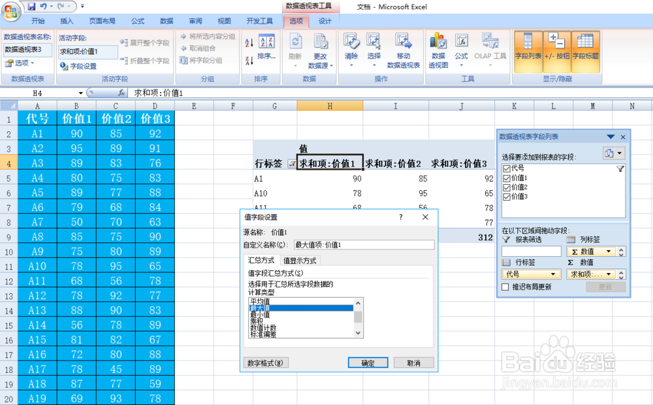Select cell containing 求和项:价值2
653x405 pixels.
tap(396, 164)
